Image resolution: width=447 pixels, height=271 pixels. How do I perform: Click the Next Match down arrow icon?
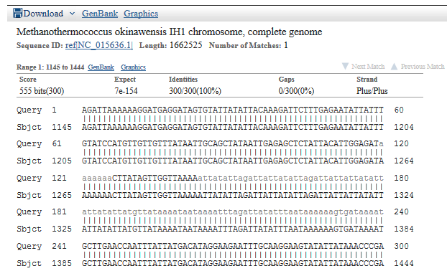tap(345, 66)
